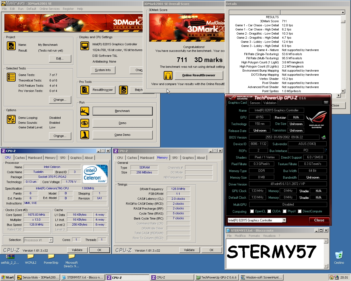The width and height of the screenshot is (351, 281).
Task: Open the Caches tab in left CPU-Z window
Action: (x=20, y=158)
